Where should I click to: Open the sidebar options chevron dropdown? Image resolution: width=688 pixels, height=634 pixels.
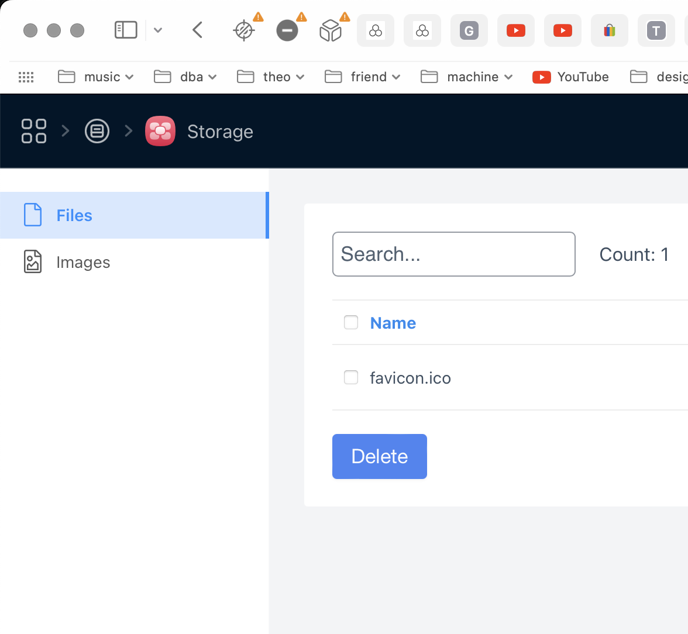(x=158, y=30)
